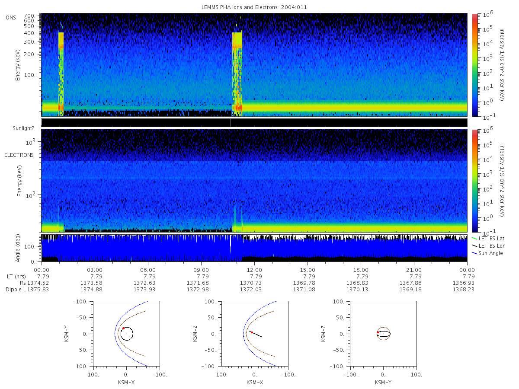Click the red spacecraft marker in the KSM-X/KSM-Y plot
Image resolution: width=519 pixels, height=389 pixels.
(x=123, y=328)
